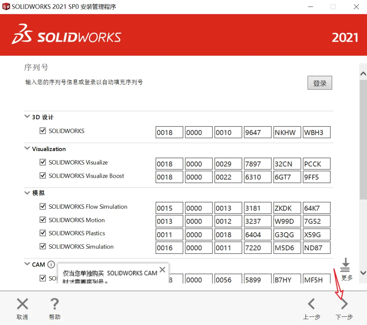The width and height of the screenshot is (367, 325).
Task: Click Plastics serial field G3QG
Action: click(287, 235)
